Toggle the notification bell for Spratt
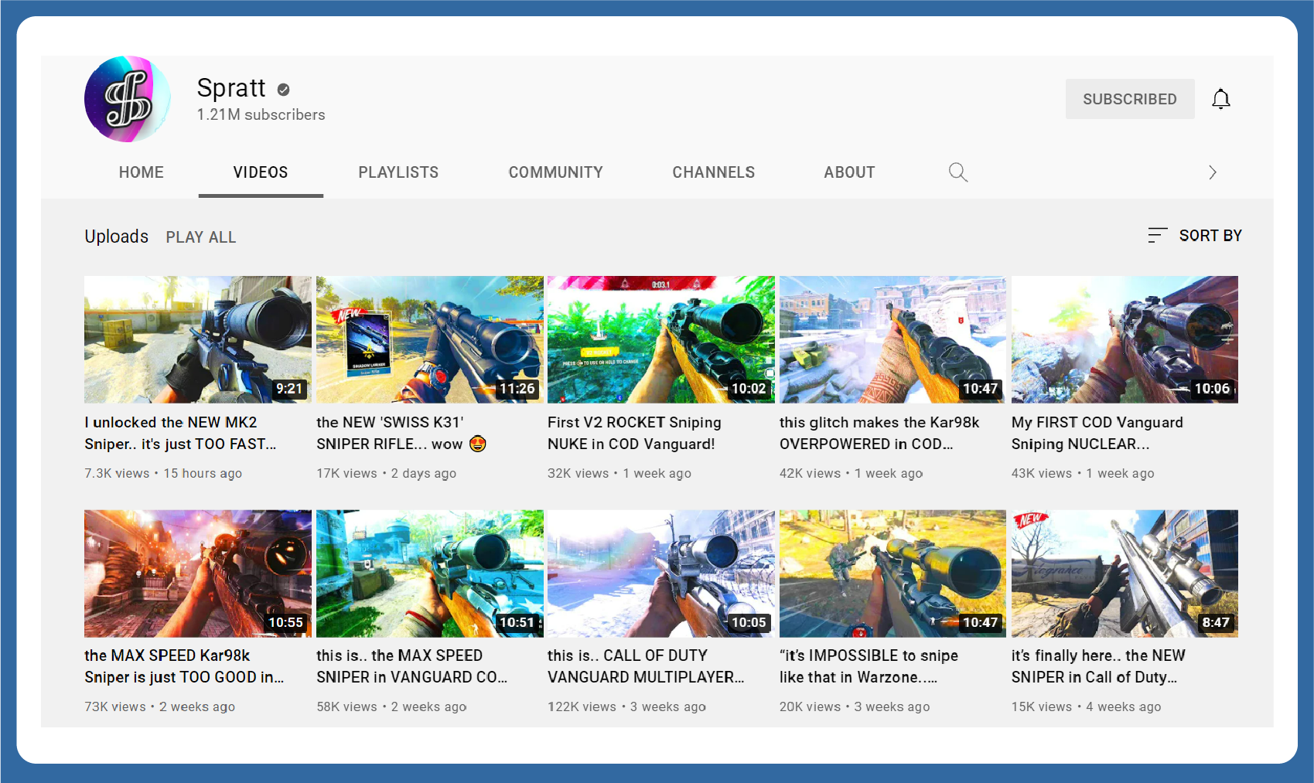The width and height of the screenshot is (1314, 783). (1220, 99)
